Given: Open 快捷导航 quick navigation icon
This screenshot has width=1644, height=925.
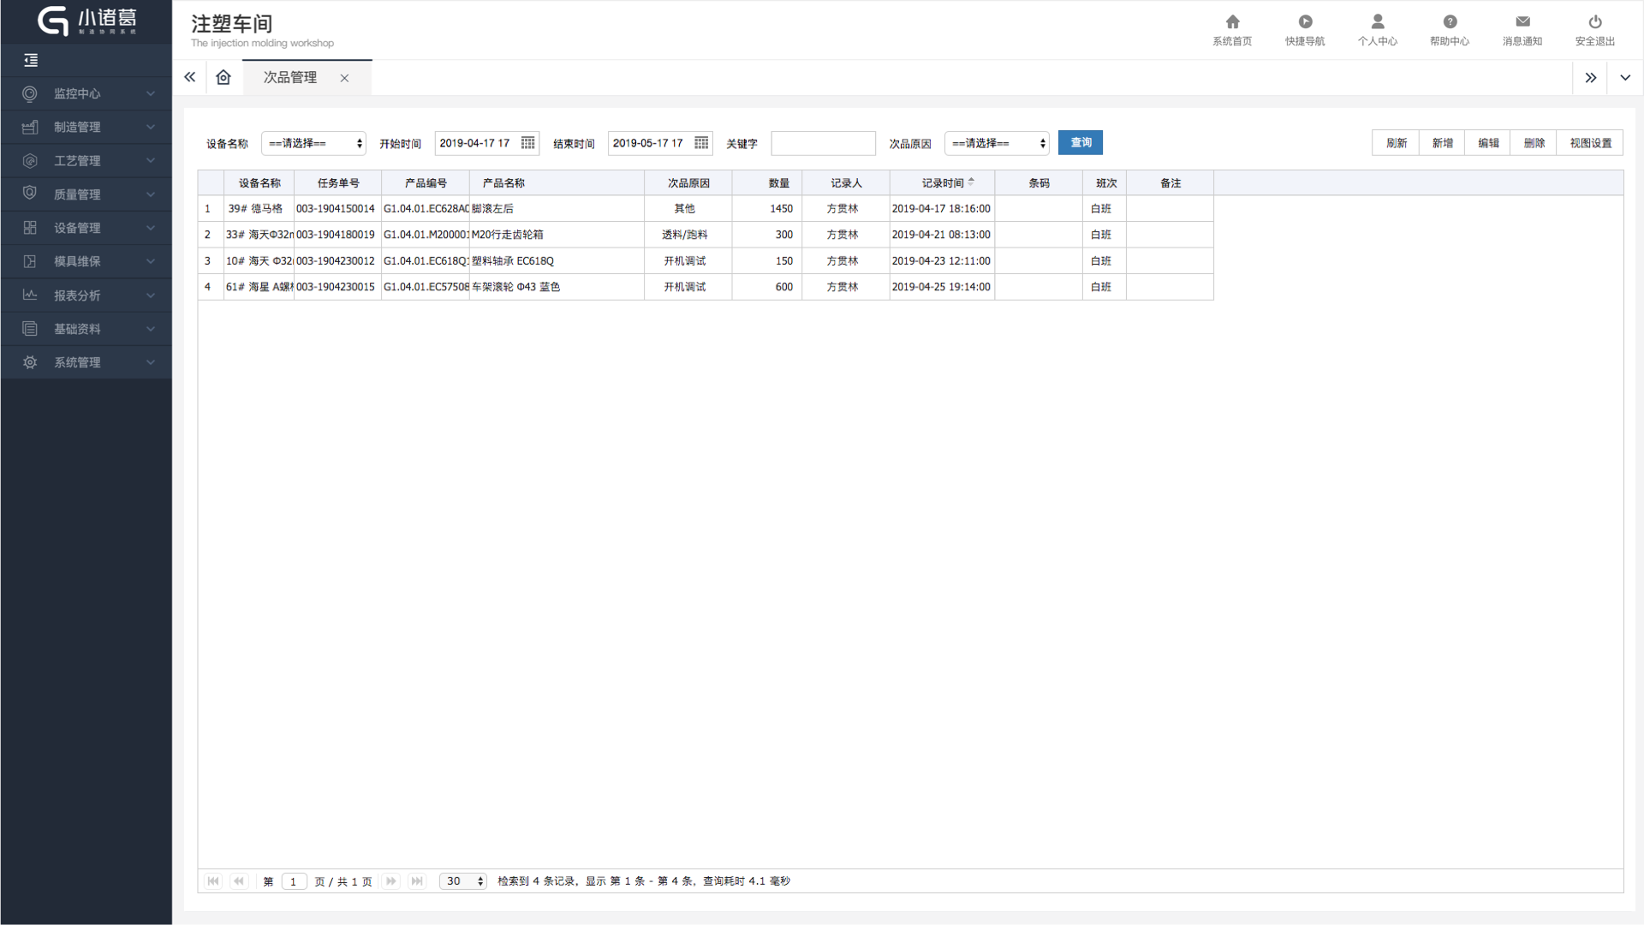Looking at the screenshot, I should point(1305,22).
